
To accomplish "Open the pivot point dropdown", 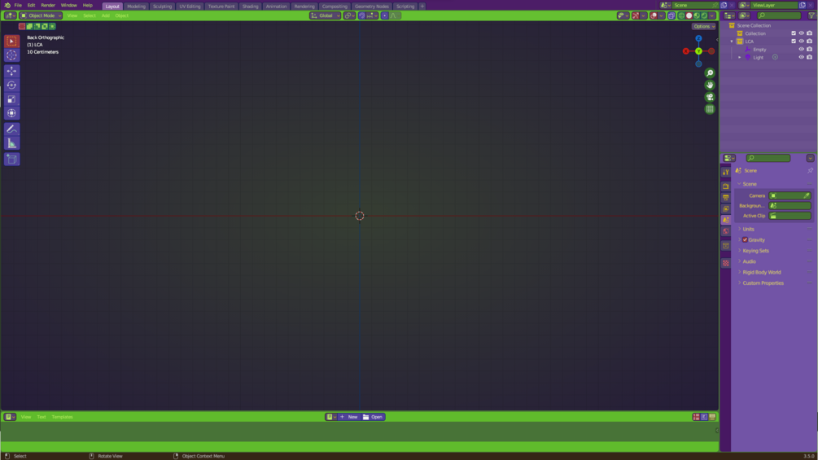I will pyautogui.click(x=349, y=15).
